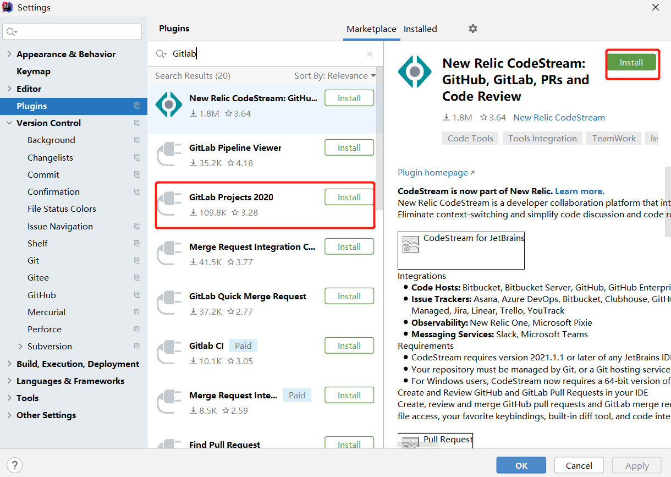Click project-level icon beside Plugins
Image resolution: width=671 pixels, height=477 pixels.
click(x=137, y=106)
